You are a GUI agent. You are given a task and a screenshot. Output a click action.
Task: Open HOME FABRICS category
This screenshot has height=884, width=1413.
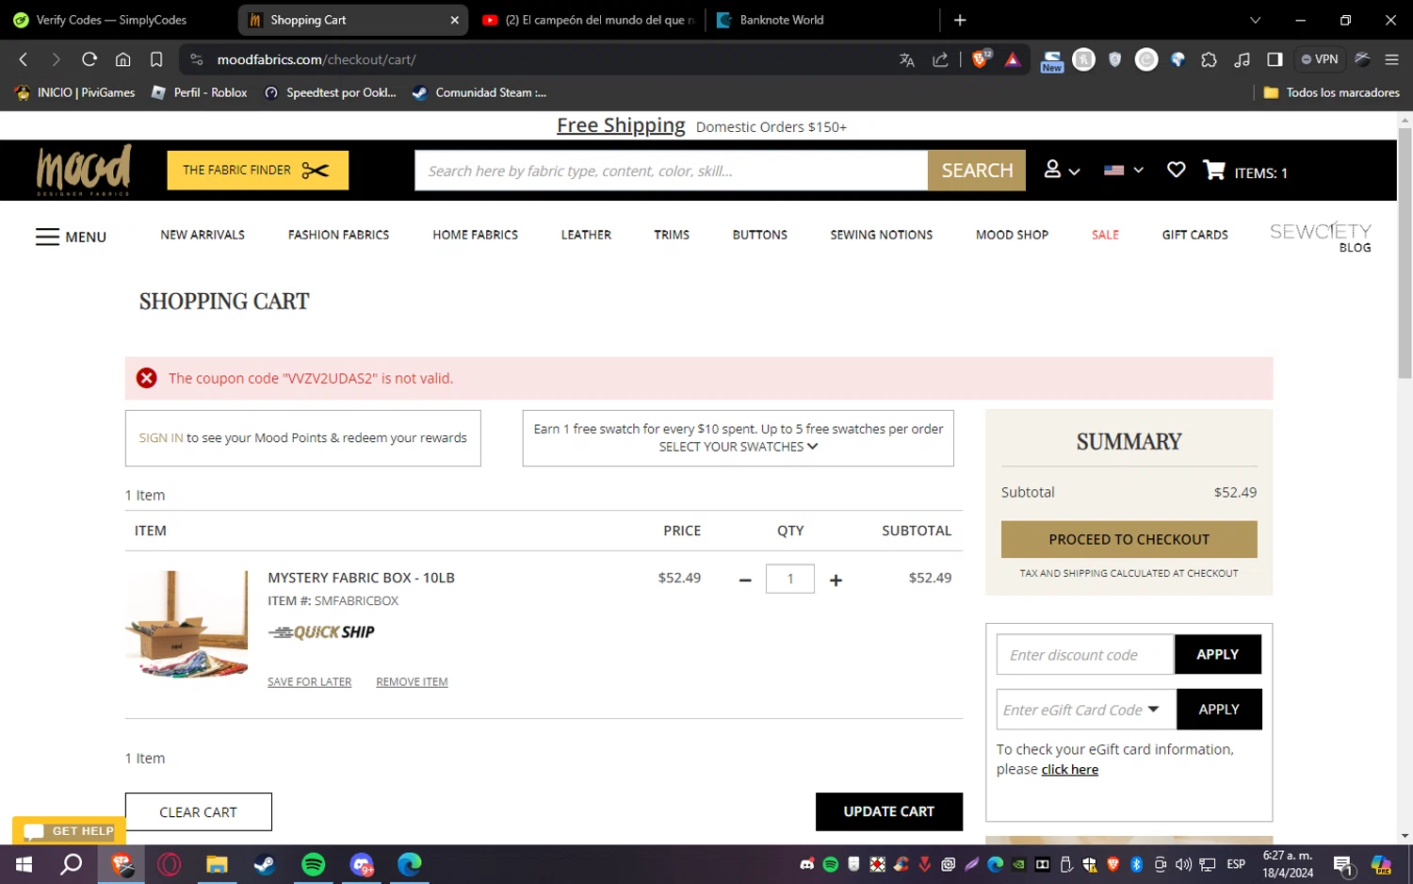(475, 235)
